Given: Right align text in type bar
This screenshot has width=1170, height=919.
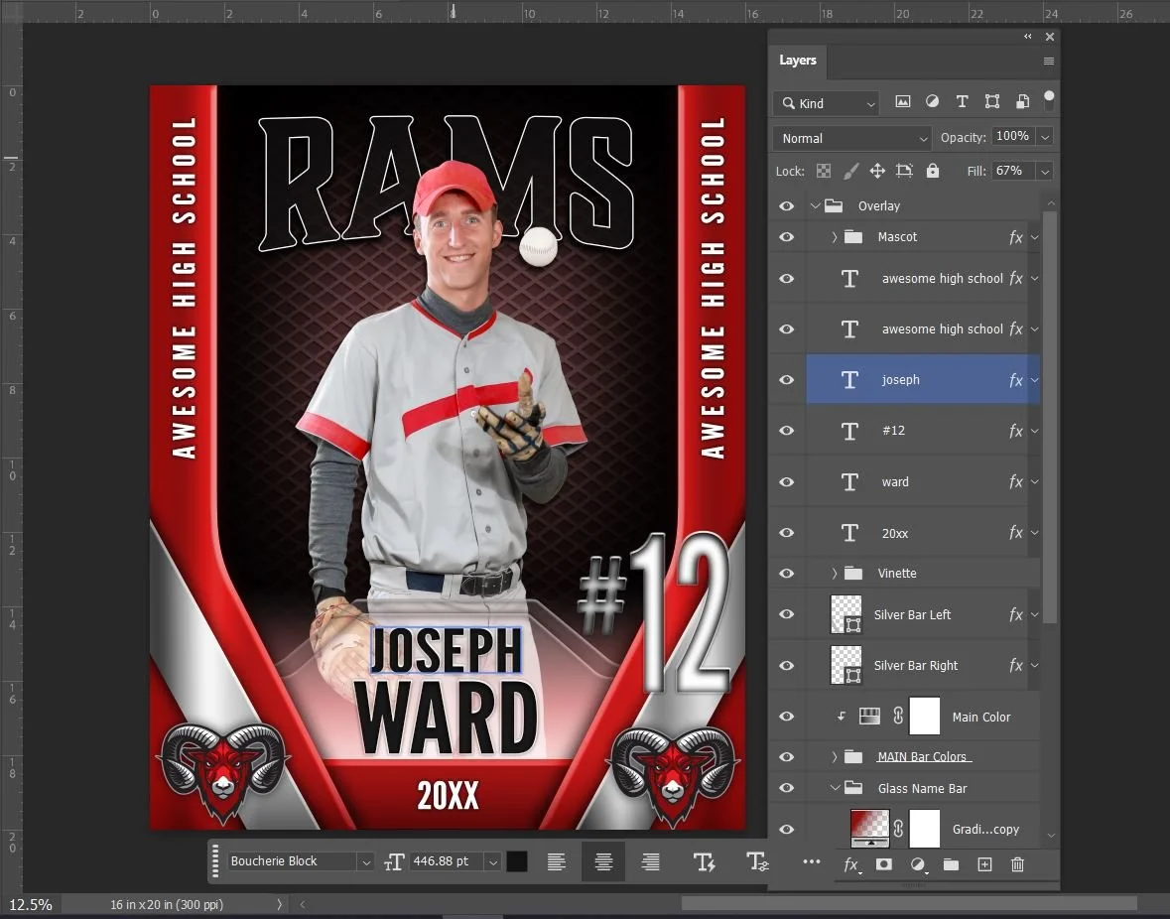Looking at the screenshot, I should [651, 862].
